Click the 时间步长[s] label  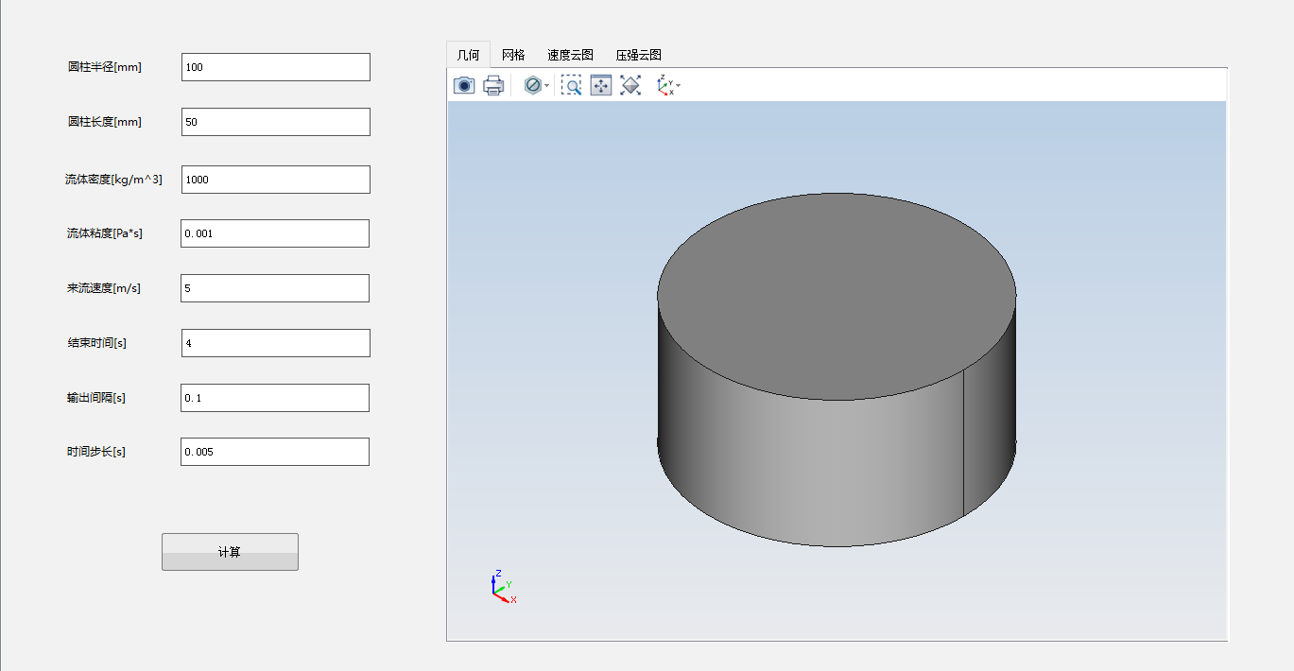(96, 452)
